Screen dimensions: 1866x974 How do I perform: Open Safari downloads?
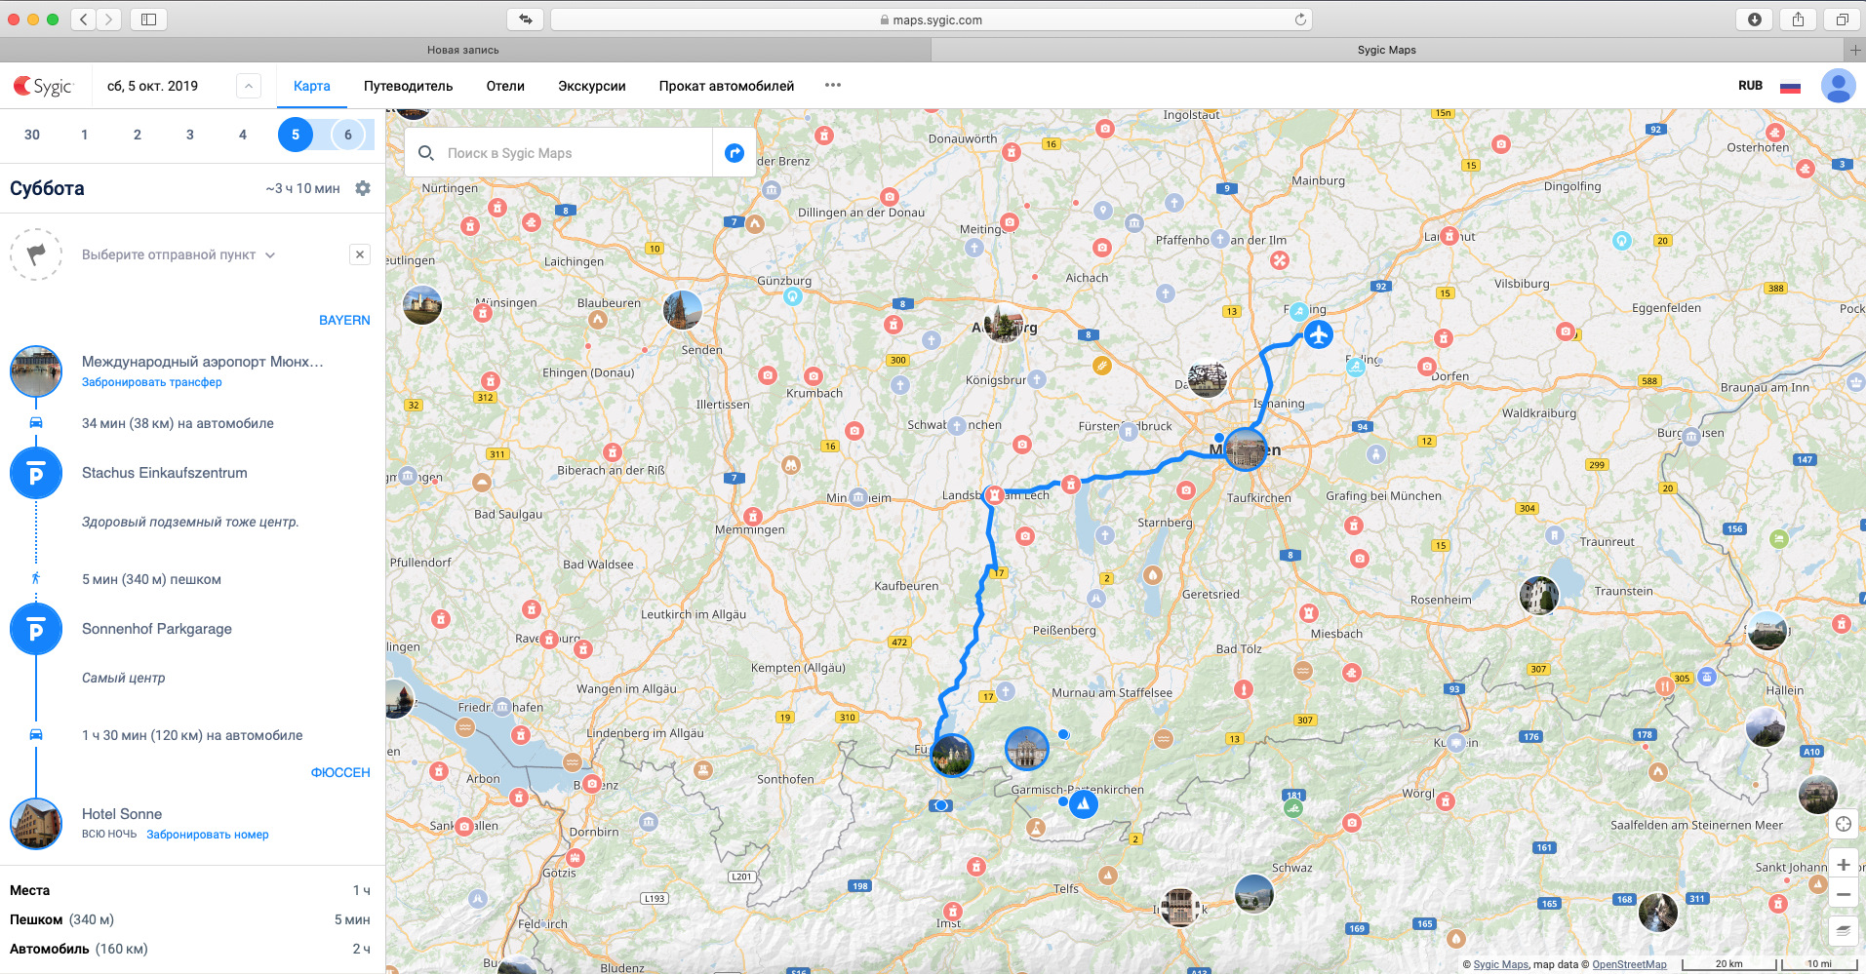[x=1755, y=19]
